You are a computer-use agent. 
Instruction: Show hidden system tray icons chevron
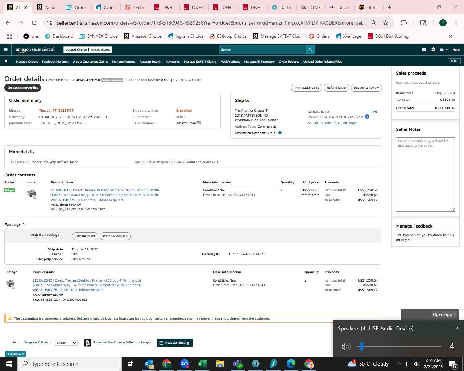pos(399,364)
